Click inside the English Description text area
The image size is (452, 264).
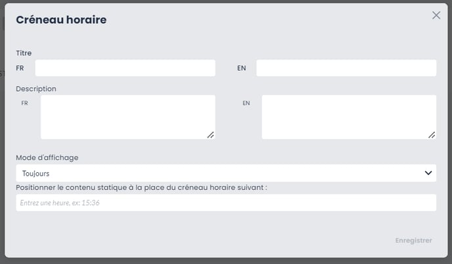coord(348,117)
